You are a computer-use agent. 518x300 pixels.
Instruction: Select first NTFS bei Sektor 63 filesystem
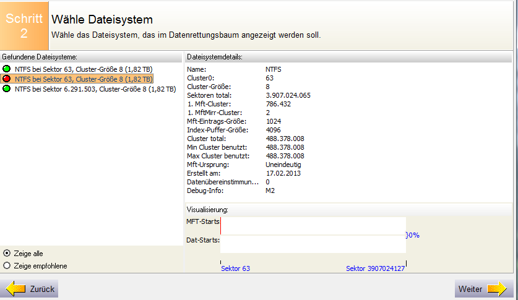click(84, 69)
